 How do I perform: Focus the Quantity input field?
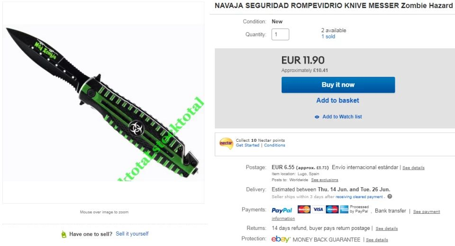pos(280,34)
